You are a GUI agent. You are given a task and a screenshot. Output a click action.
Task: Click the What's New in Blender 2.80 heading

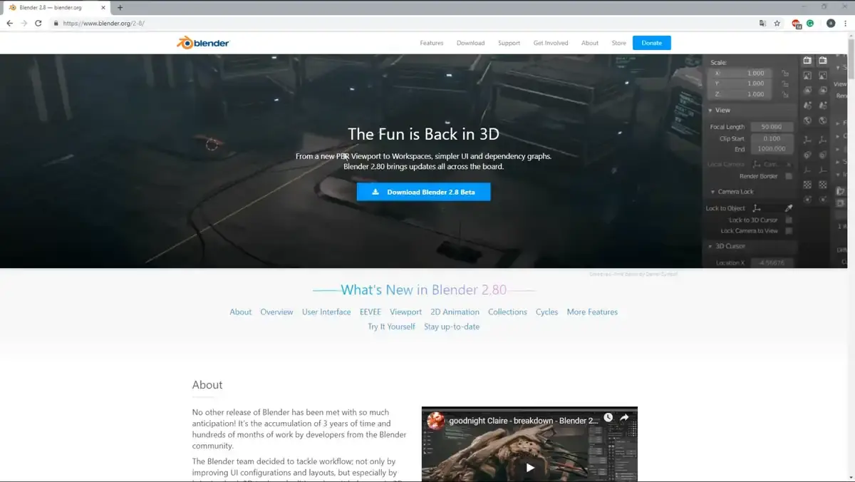pyautogui.click(x=424, y=289)
